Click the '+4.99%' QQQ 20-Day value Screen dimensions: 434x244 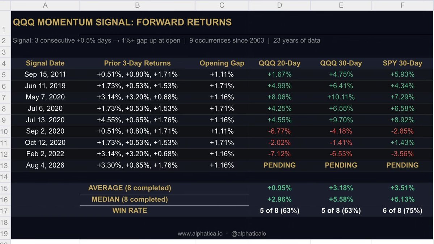tap(279, 86)
